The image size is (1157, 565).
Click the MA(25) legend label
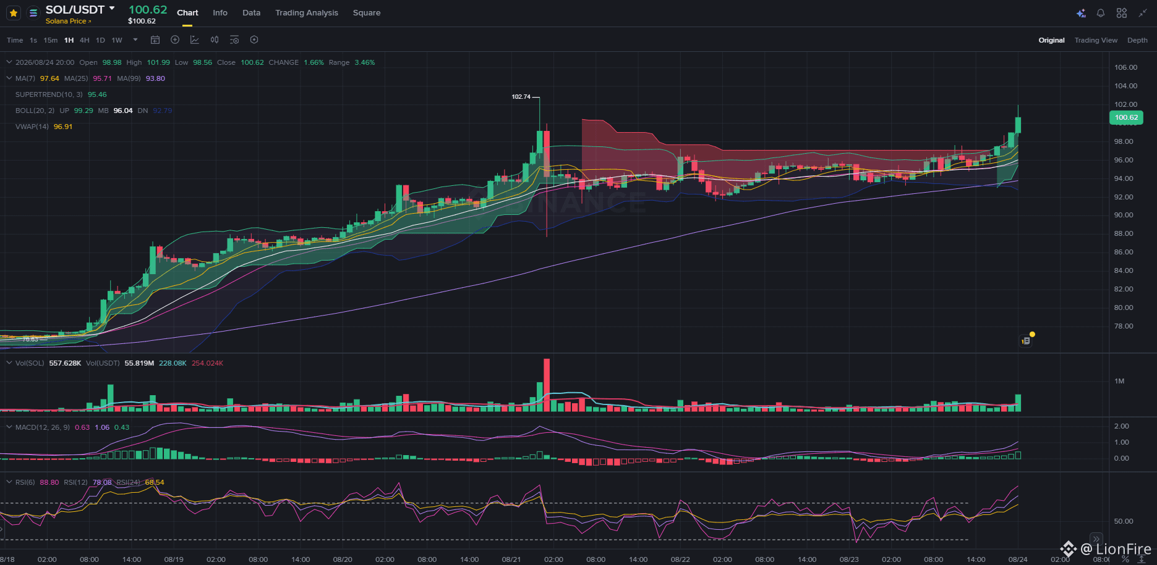pyautogui.click(x=76, y=78)
